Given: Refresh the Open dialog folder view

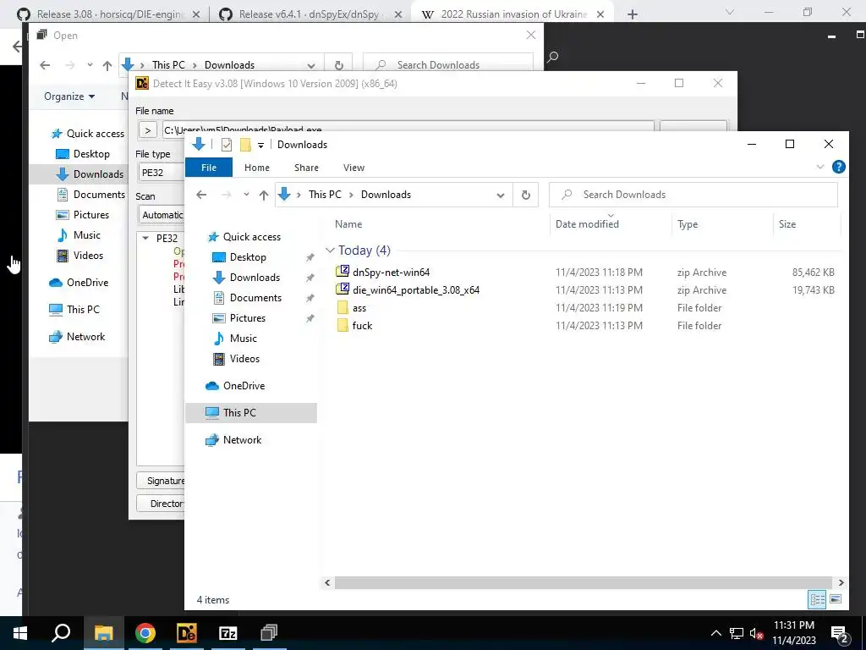Looking at the screenshot, I should point(339,65).
